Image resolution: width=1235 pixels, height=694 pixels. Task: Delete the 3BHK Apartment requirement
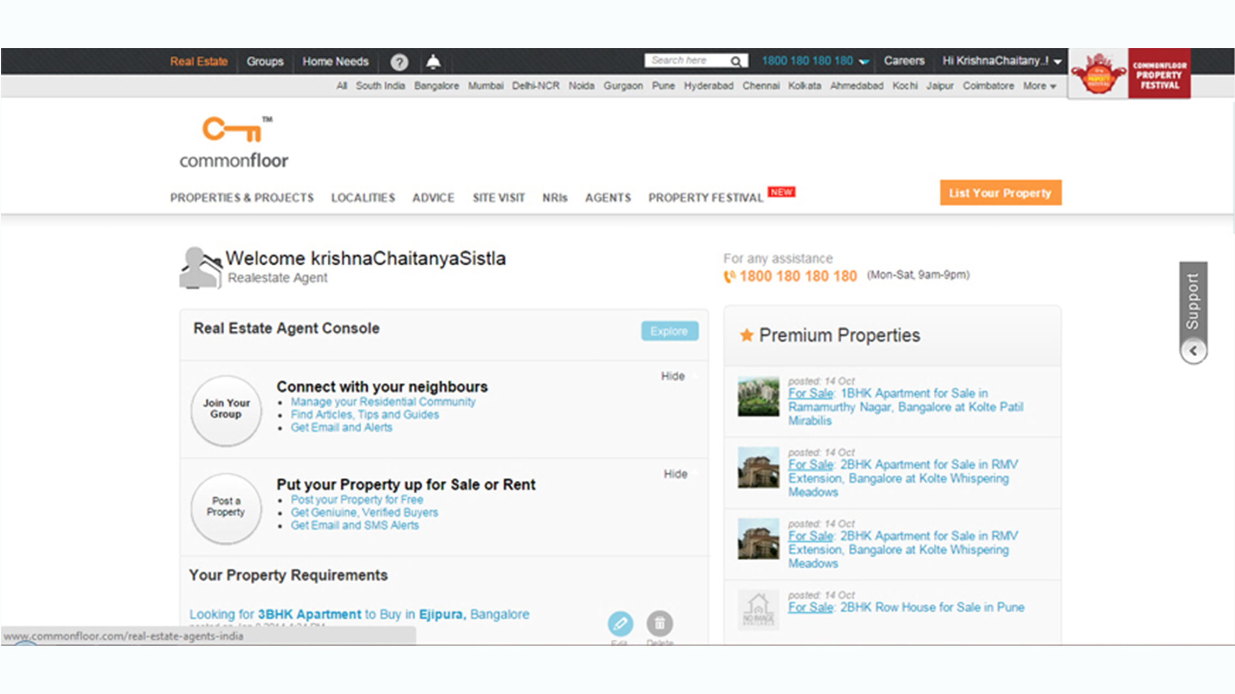click(660, 624)
